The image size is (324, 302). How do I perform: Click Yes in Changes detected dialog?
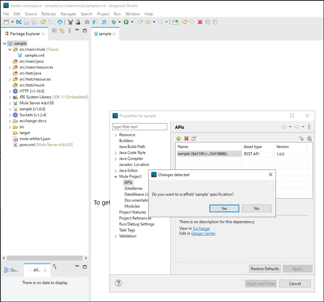tap(224, 208)
